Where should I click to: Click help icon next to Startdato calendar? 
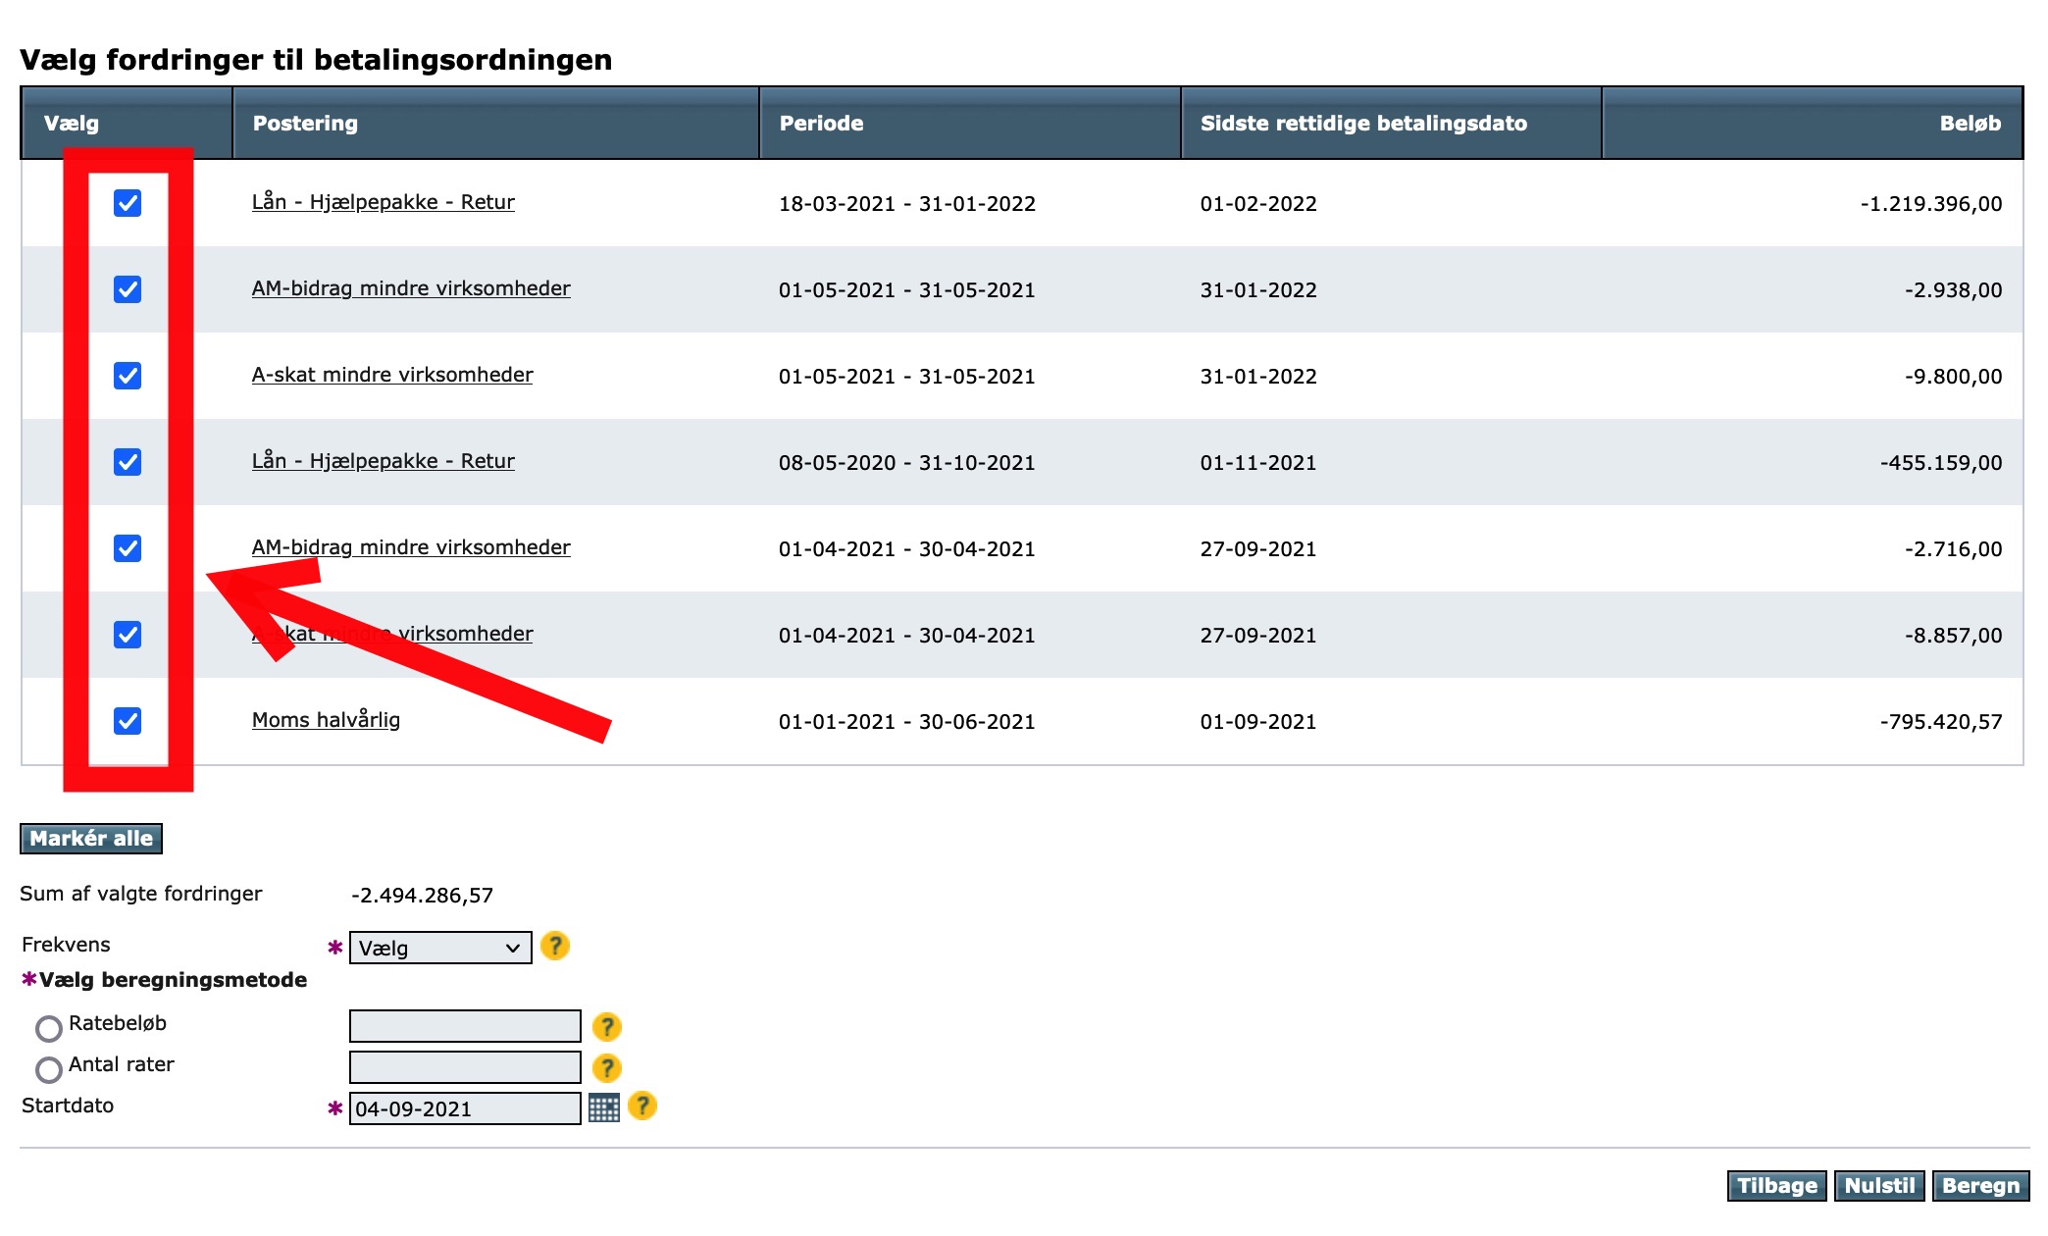click(x=642, y=1107)
